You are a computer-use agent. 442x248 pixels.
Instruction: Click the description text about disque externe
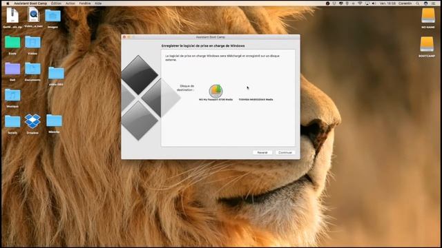(x=222, y=58)
